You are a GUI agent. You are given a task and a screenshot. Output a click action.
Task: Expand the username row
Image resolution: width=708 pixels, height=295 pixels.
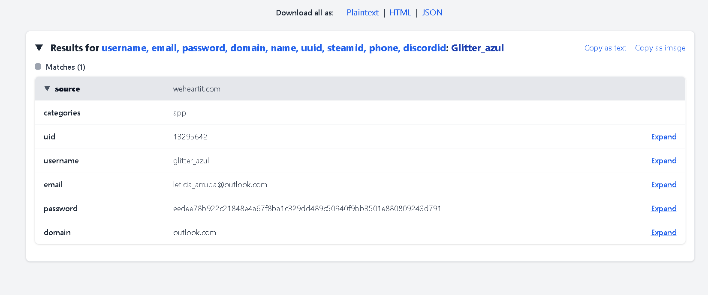(x=663, y=161)
